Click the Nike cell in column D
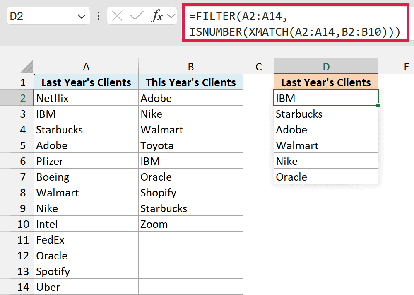This screenshot has width=414, height=295. pos(326,161)
